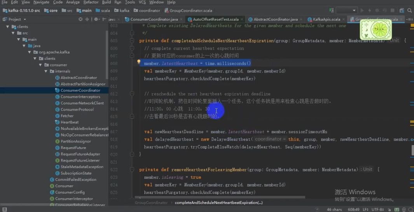Click the collapse all icon in Project panel

pos(87,19)
